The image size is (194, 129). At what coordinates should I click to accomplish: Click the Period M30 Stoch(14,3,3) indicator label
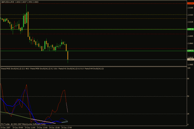coord(40,69)
